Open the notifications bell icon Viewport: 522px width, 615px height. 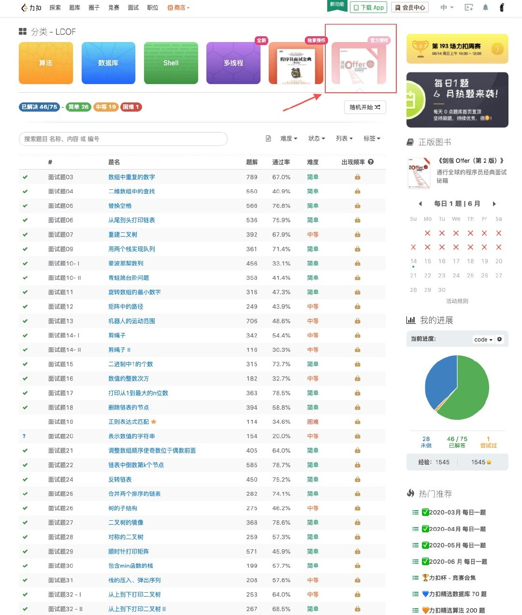pos(486,8)
